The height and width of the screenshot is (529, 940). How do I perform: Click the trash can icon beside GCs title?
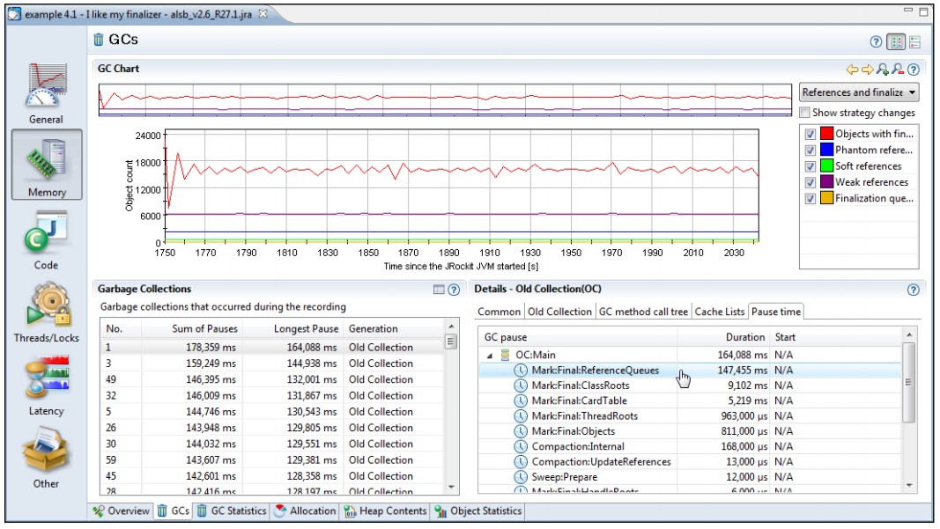click(99, 40)
